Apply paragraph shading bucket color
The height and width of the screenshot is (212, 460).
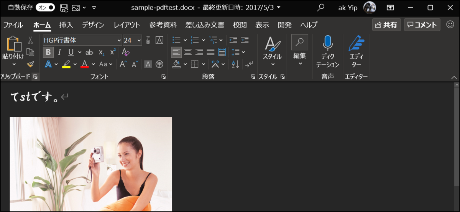(x=176, y=64)
